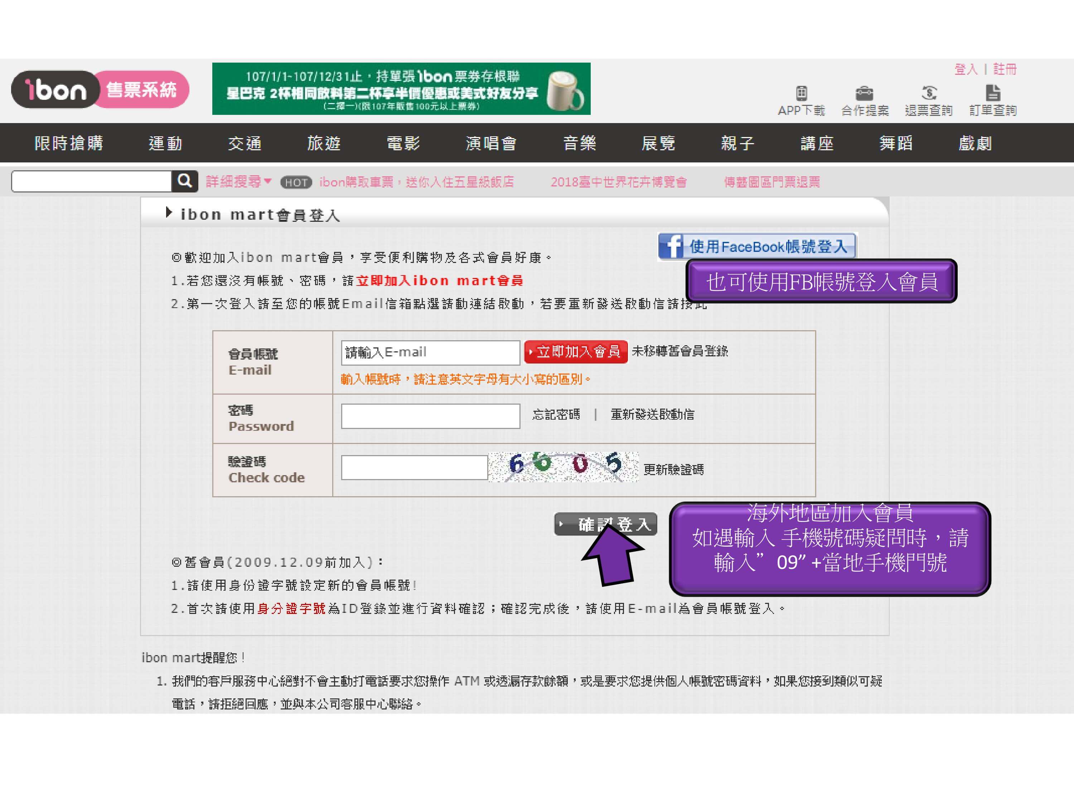
Task: Go to the 電影 category
Action: tap(403, 143)
